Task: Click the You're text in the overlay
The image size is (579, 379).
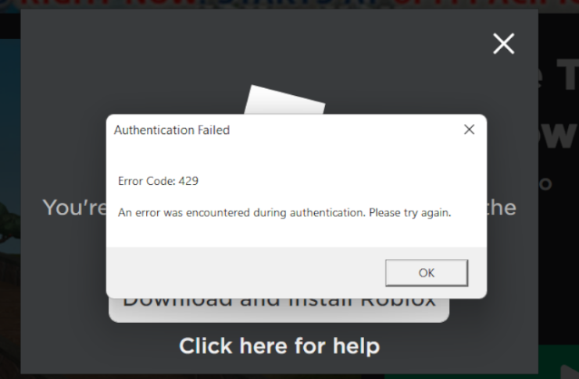Action: pyautogui.click(x=74, y=207)
